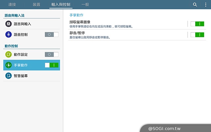Open 動作設定 settings row
Screen dimensions: 211x132
tap(32, 54)
